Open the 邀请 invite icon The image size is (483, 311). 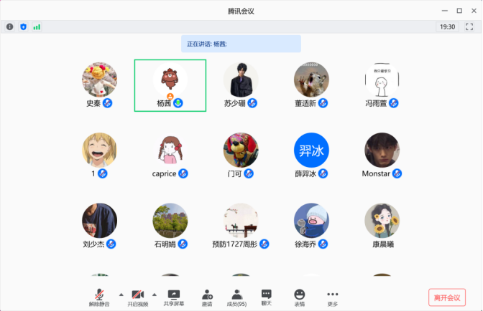tap(207, 297)
